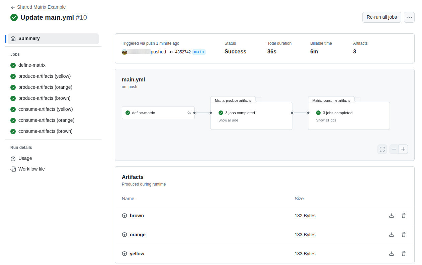The height and width of the screenshot is (265, 422).
Task: Open the Usage run details page
Action: coord(25,158)
